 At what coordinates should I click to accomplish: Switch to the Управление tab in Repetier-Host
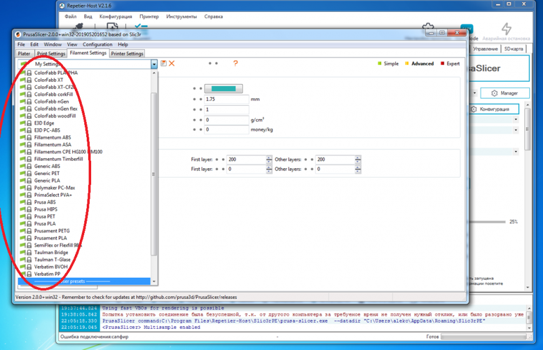pos(485,49)
